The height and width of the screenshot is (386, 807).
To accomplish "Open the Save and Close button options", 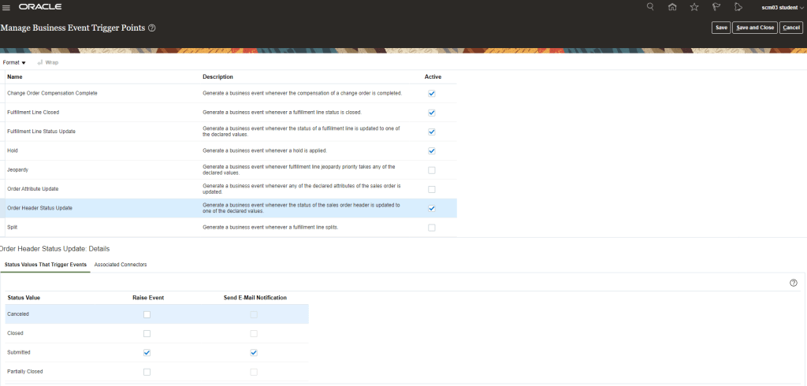I will point(753,28).
